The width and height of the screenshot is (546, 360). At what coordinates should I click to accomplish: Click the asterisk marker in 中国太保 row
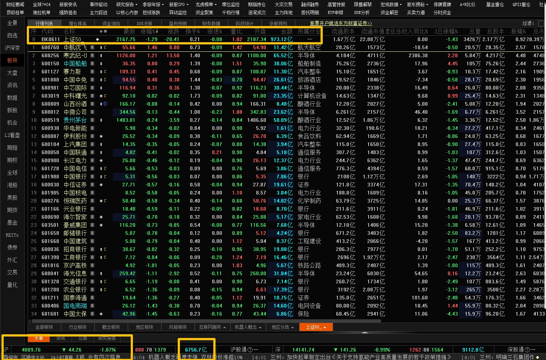(x=101, y=314)
